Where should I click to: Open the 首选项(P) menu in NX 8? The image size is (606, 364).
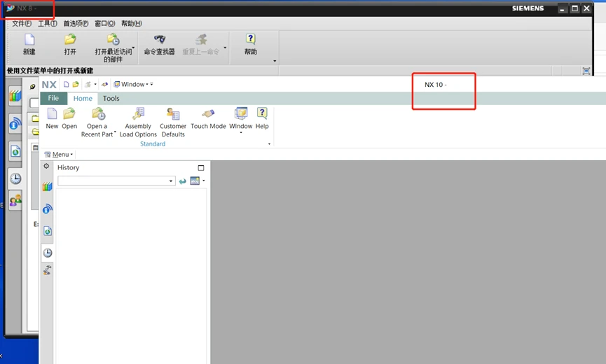76,24
